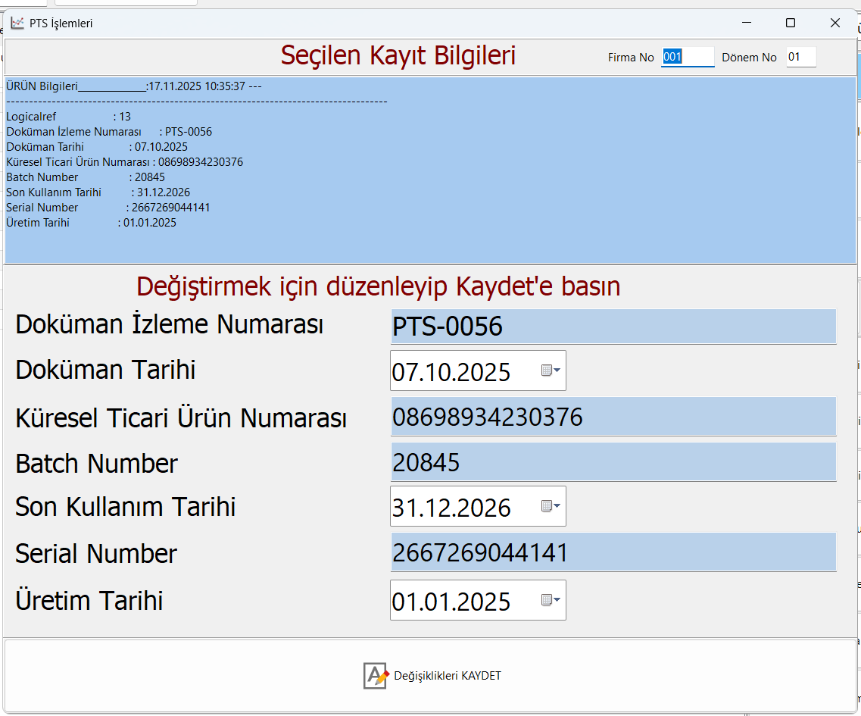The image size is (861, 716).
Task: Click the pencil icon beside Değişiklikleri KAYDET
Action: pyautogui.click(x=376, y=676)
